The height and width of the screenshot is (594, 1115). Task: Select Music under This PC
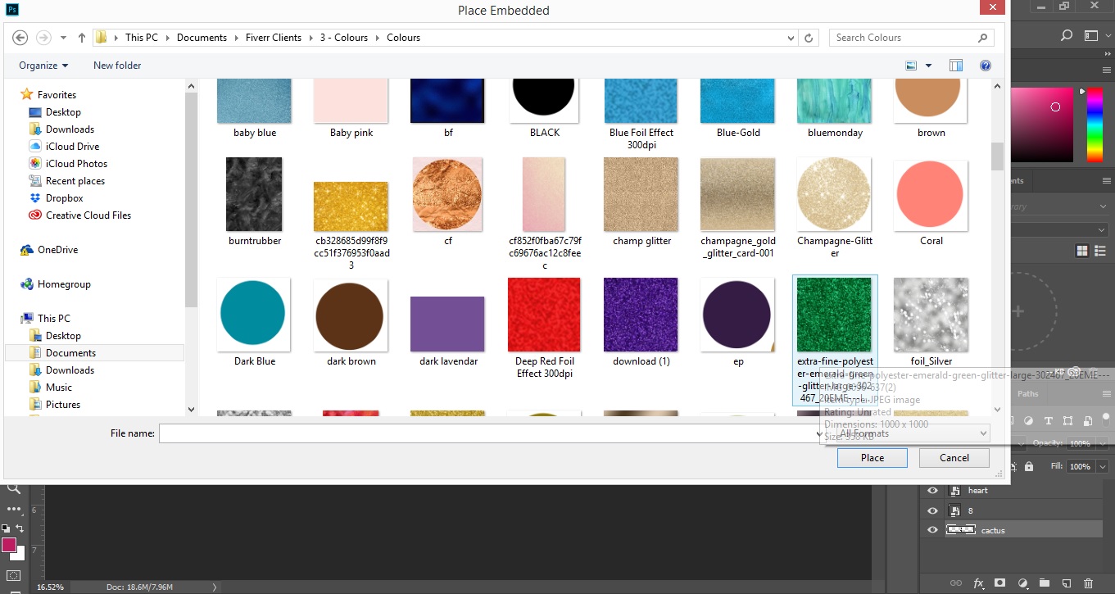59,388
